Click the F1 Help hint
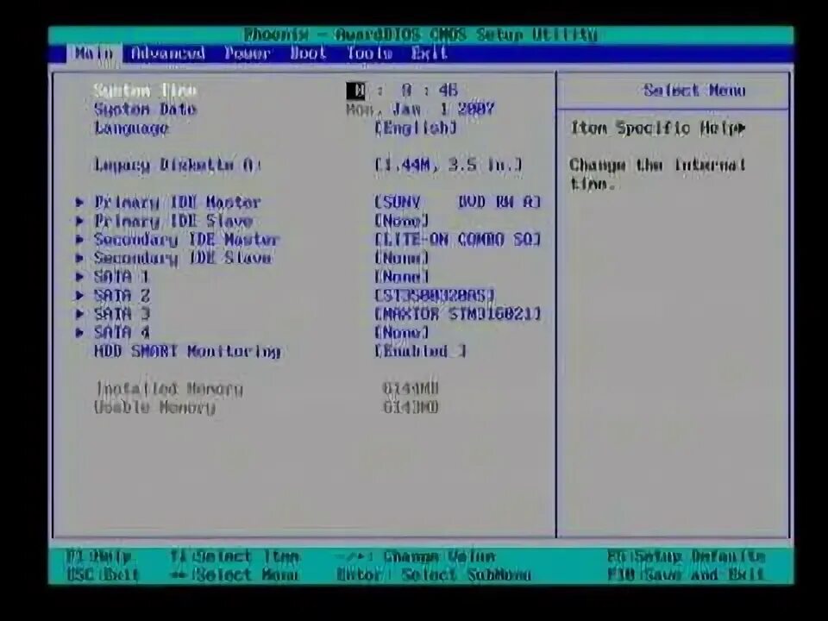This screenshot has height=621, width=828. pyautogui.click(x=98, y=556)
